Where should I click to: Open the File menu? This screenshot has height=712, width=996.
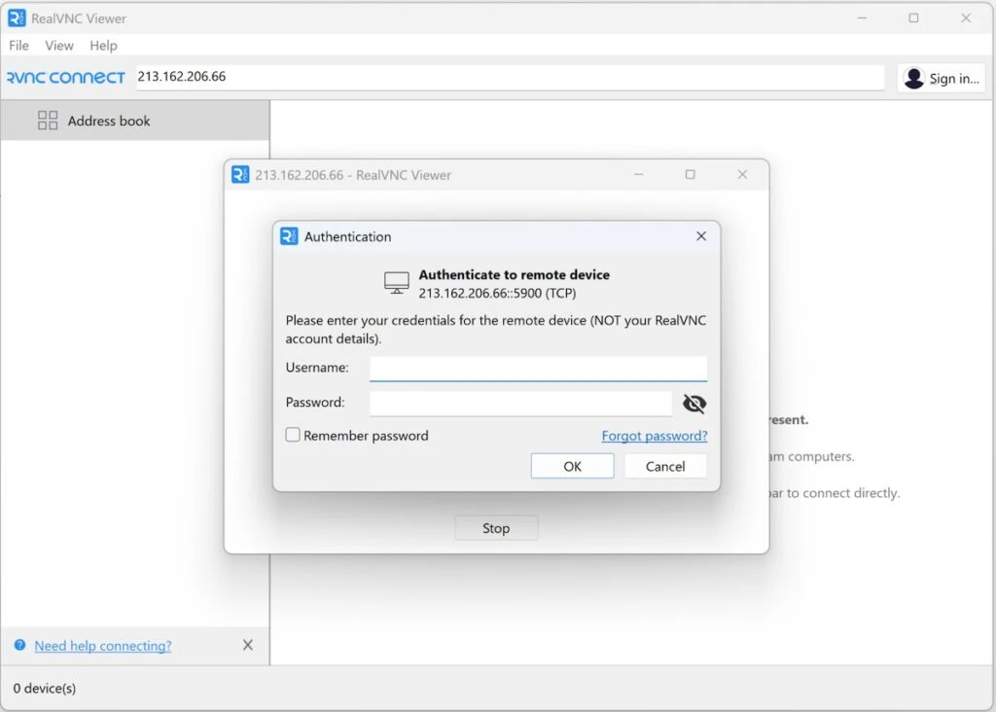(x=18, y=45)
